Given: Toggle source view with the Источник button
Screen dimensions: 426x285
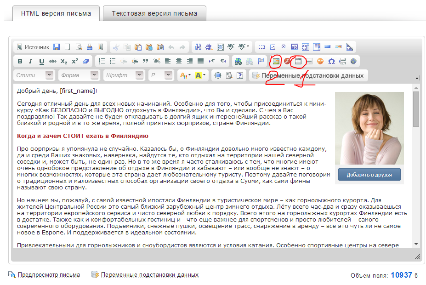Looking at the screenshot, I should click(x=33, y=47).
